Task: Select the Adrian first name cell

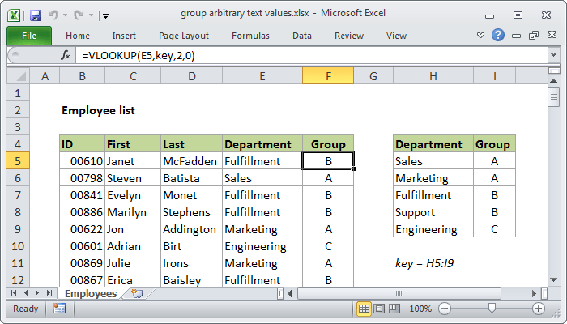Action: pyautogui.click(x=133, y=246)
